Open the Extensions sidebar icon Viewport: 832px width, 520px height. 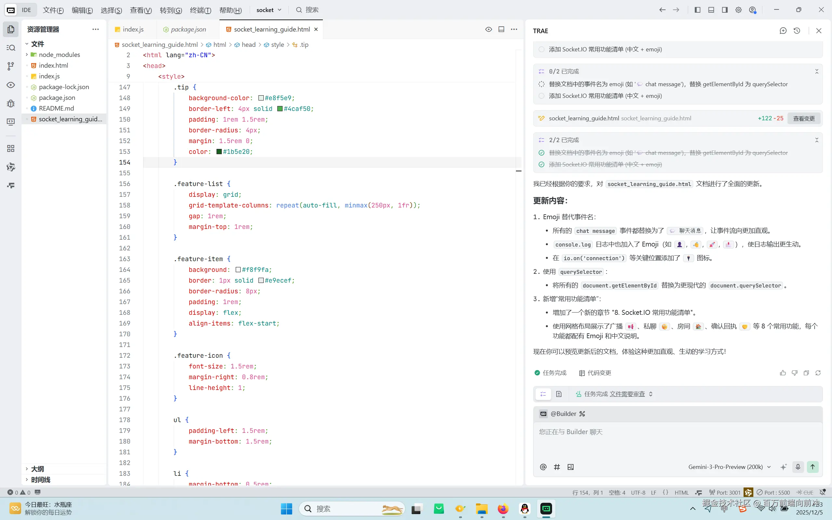click(x=11, y=148)
